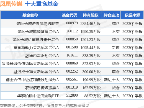
Task: Click 2023Q1季报 in the 001508 row
Action: pyautogui.click(x=133, y=48)
